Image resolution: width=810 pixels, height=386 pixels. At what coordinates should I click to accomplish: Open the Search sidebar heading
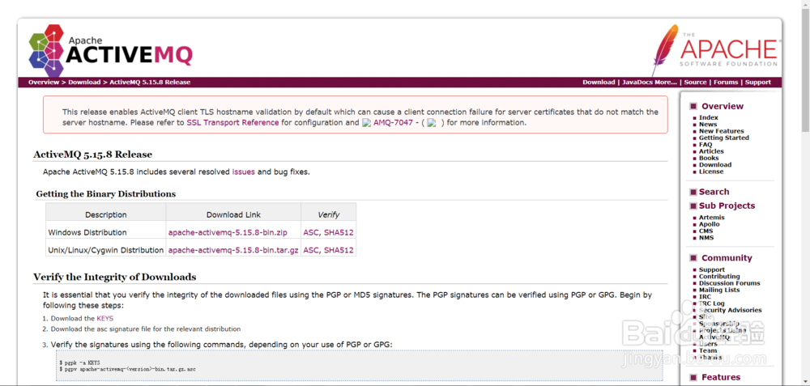coord(714,192)
